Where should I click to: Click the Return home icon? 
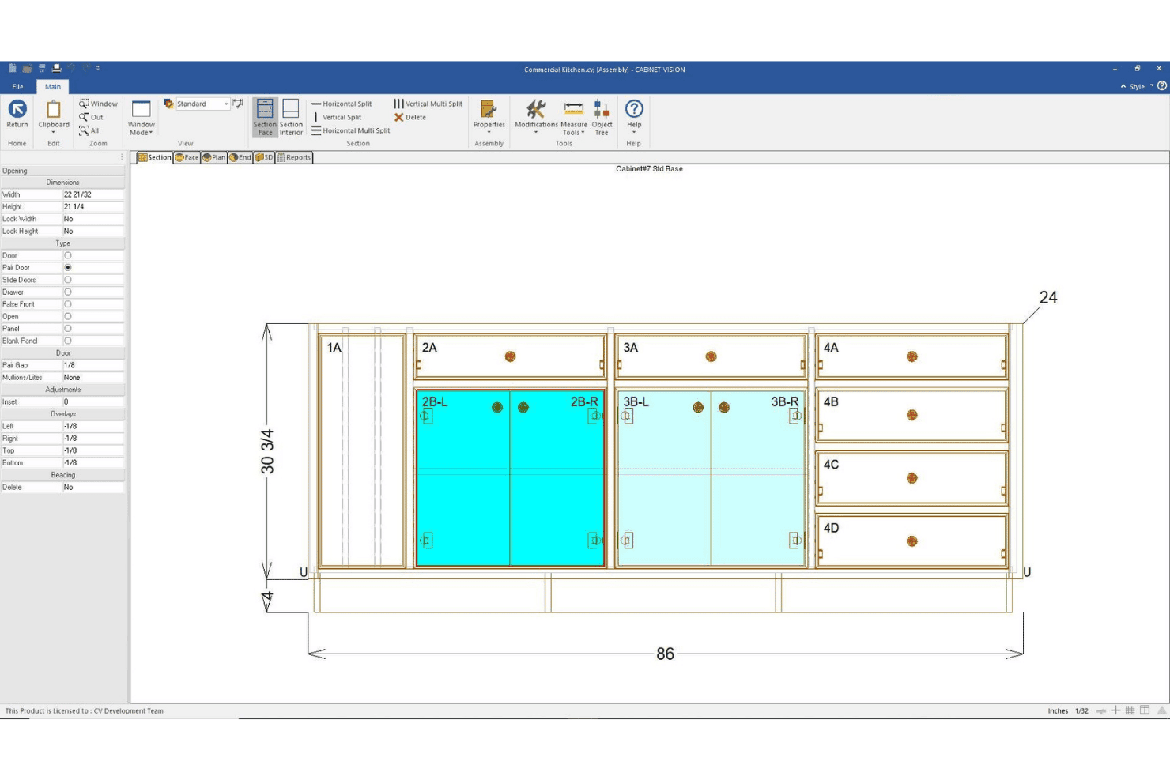[x=17, y=114]
